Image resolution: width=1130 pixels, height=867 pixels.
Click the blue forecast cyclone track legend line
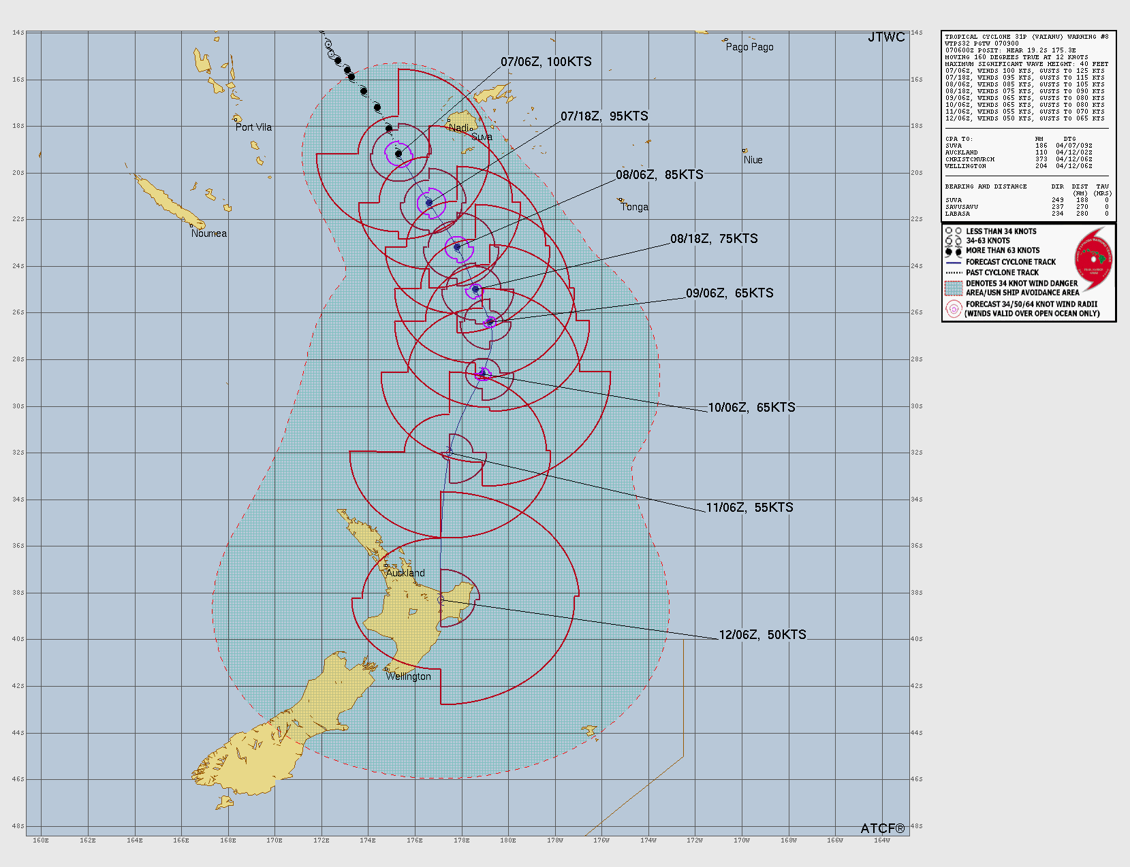click(953, 262)
